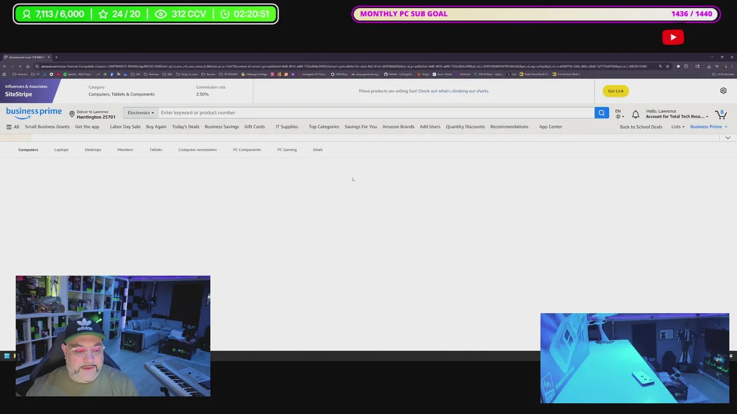Open the PC Components subnav tab
The width and height of the screenshot is (737, 414).
[x=247, y=149]
